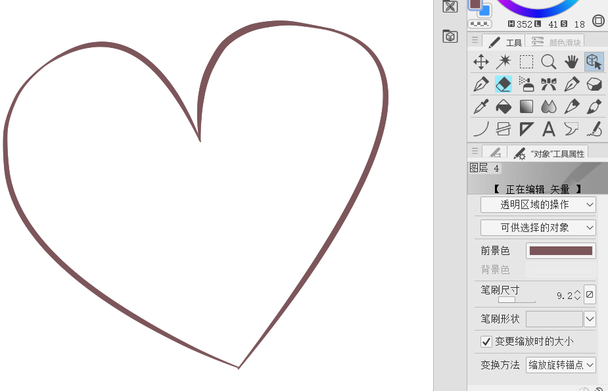Open the 可供选择的对象 dropdown
Image resolution: width=608 pixels, height=391 pixels.
538,227
